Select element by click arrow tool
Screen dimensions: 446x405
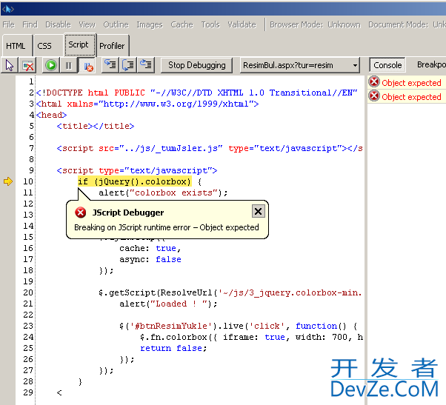[x=10, y=65]
